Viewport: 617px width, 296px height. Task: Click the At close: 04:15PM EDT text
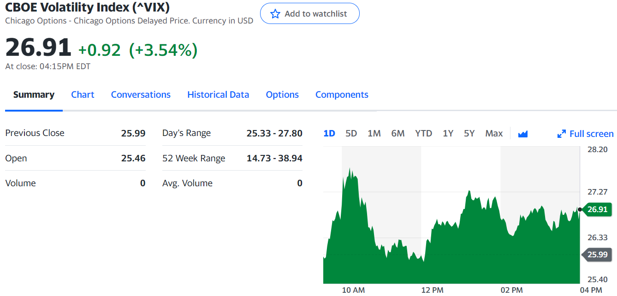[x=48, y=66]
